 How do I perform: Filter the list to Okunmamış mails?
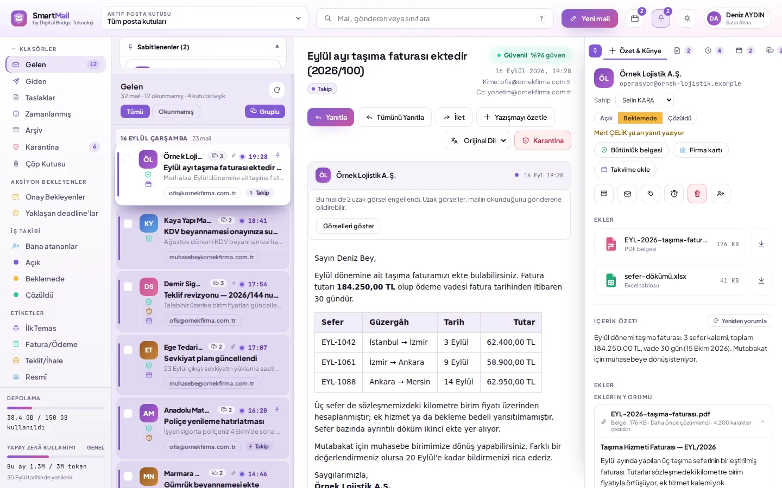pos(176,112)
